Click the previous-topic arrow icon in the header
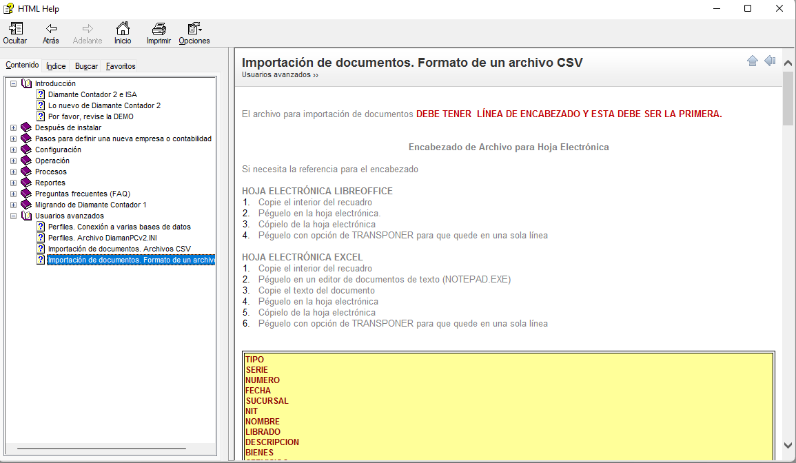 [770, 61]
